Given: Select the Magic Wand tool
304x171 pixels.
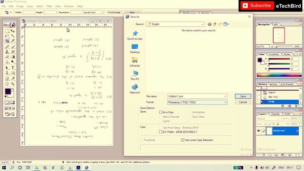Looking at the screenshot, I should coord(13,36).
